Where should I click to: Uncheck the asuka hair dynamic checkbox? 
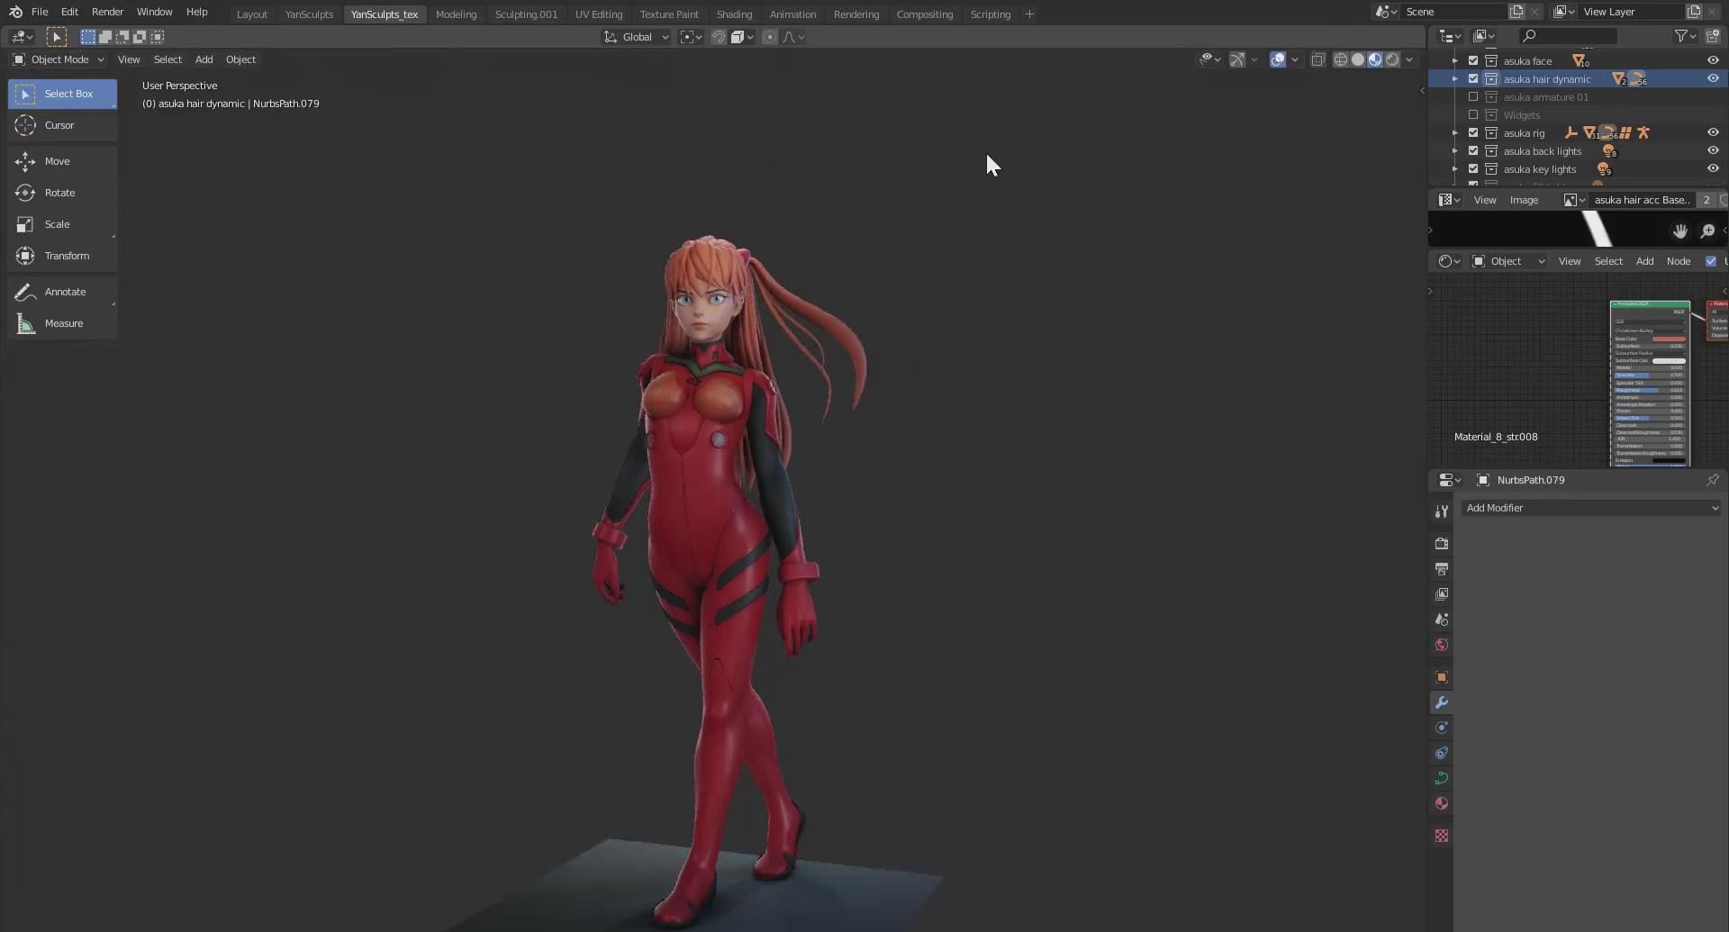pos(1473,79)
